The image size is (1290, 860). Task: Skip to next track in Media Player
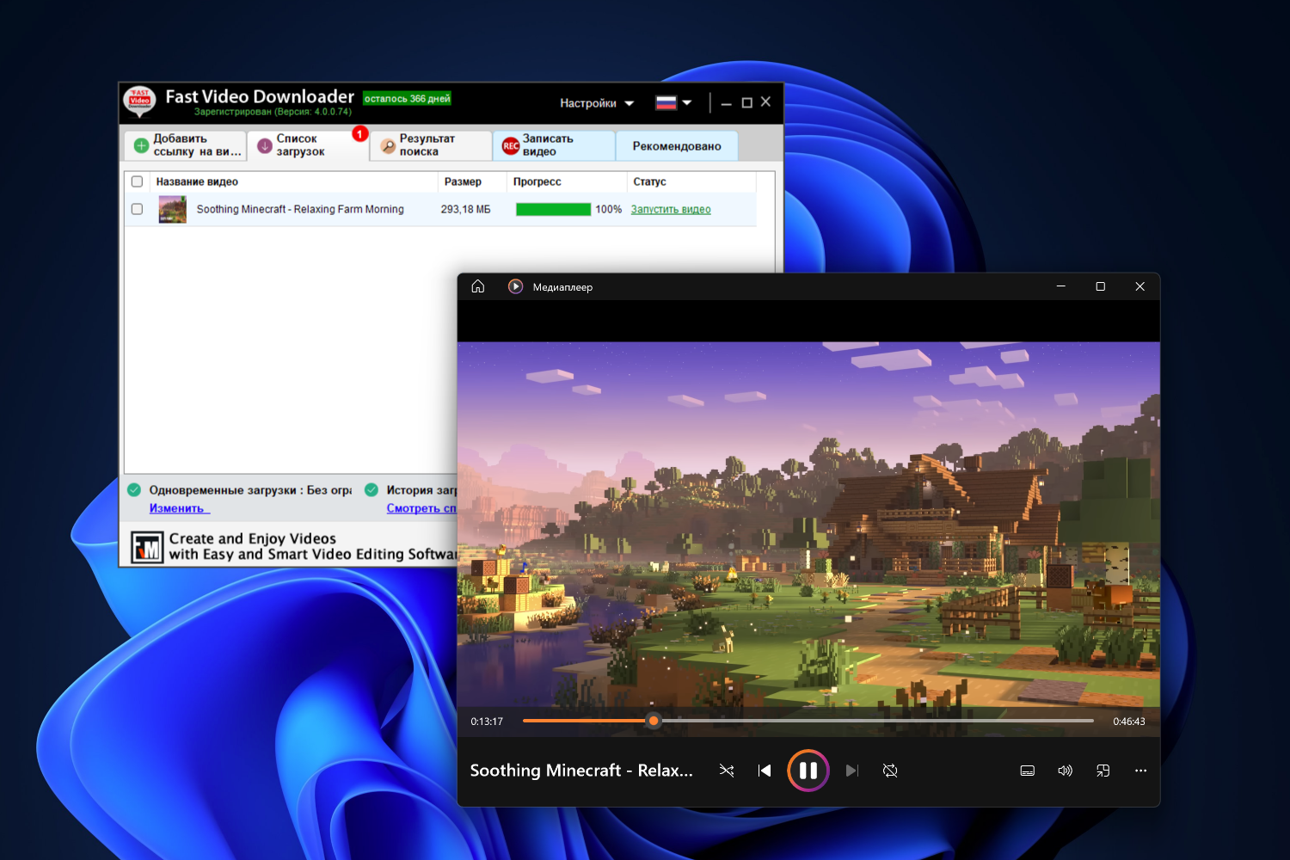point(851,771)
